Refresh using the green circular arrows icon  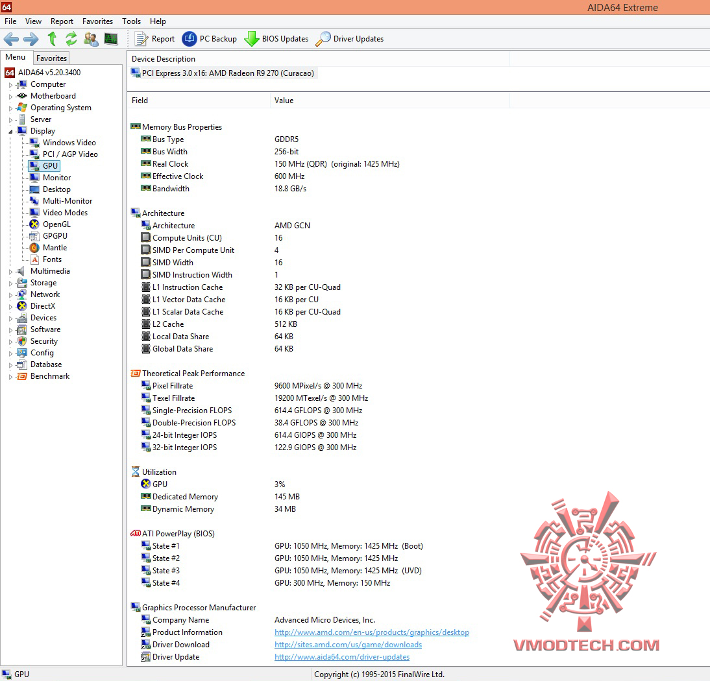point(71,39)
